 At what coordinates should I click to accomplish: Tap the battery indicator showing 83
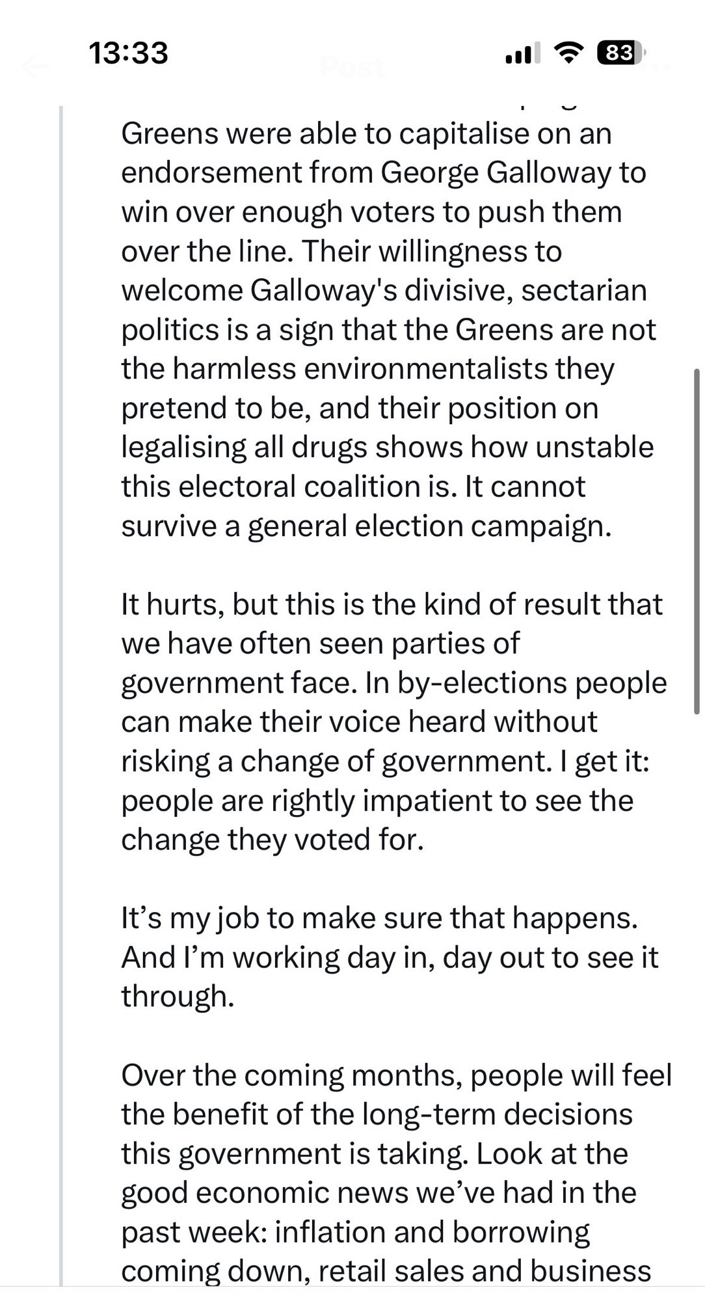coord(619,53)
